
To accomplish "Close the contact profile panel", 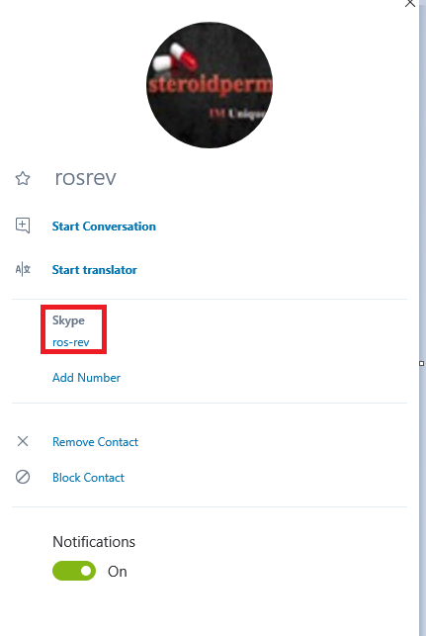I will [x=410, y=3].
